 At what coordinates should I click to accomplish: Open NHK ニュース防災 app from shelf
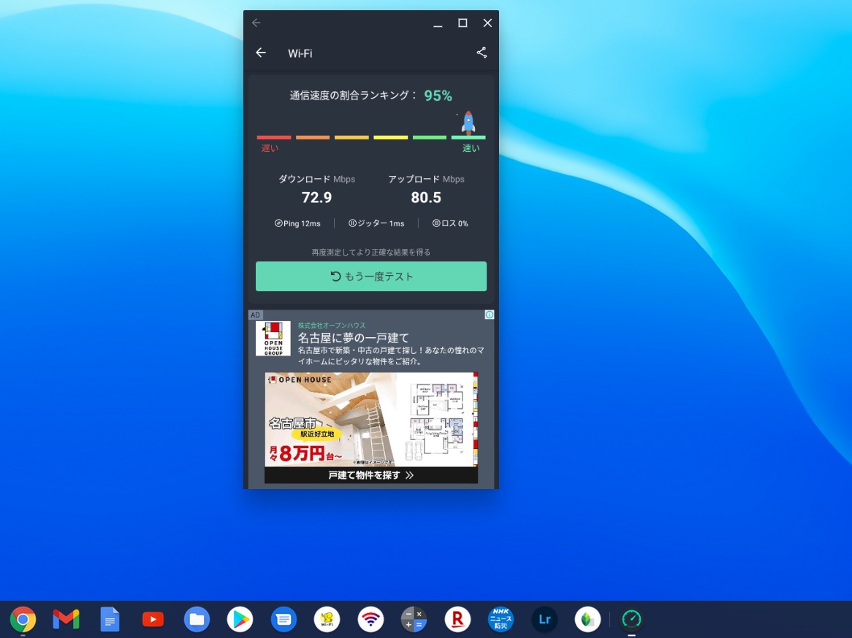(x=501, y=619)
